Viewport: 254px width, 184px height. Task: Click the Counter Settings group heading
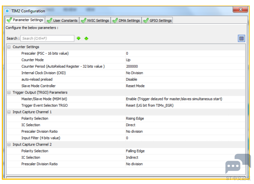(x=26, y=47)
